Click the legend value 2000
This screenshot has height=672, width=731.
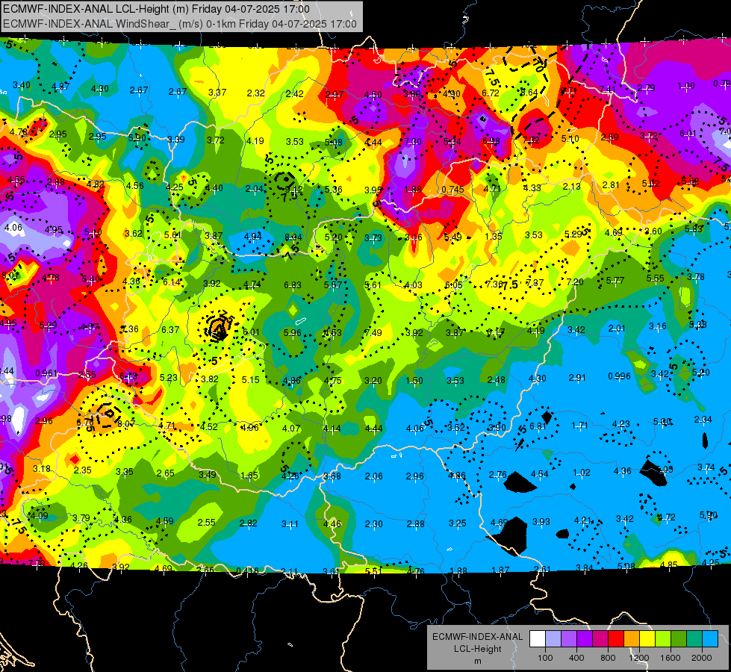click(x=702, y=658)
